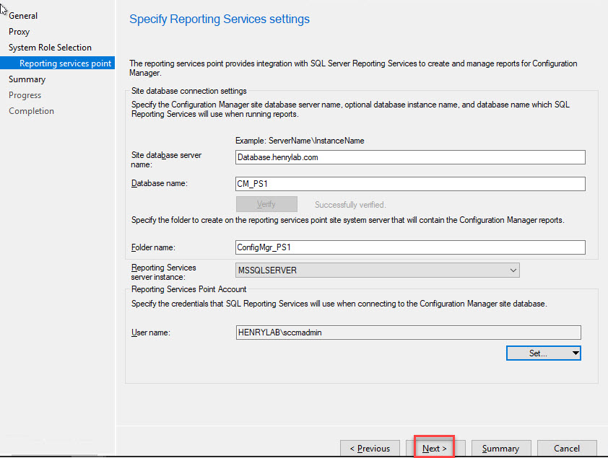
Task: Open the Set... account dropdown button
Action: tap(544, 353)
